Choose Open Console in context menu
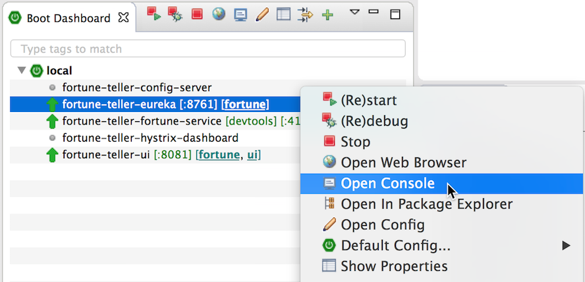 [442, 184]
